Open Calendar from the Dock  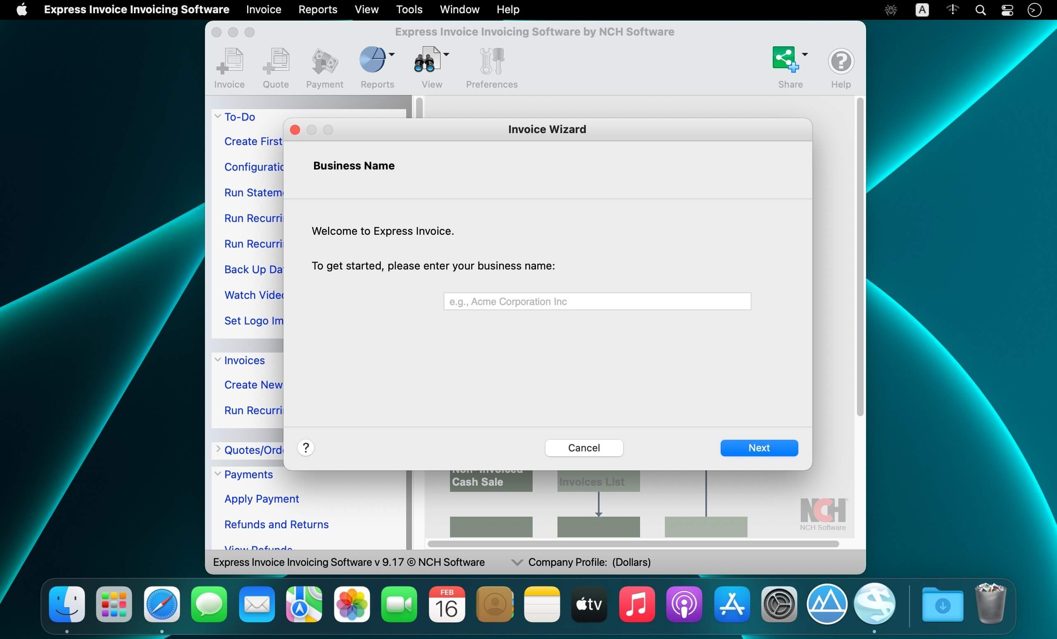(447, 604)
